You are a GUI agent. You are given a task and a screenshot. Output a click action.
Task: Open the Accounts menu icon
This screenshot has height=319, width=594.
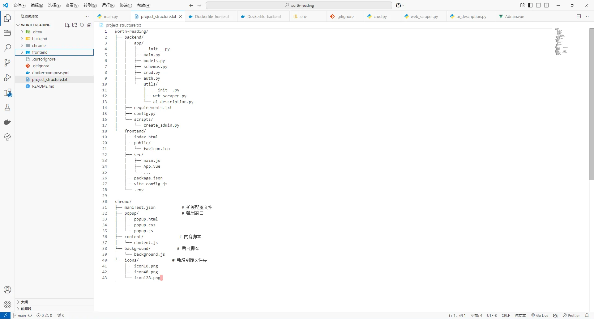point(7,290)
